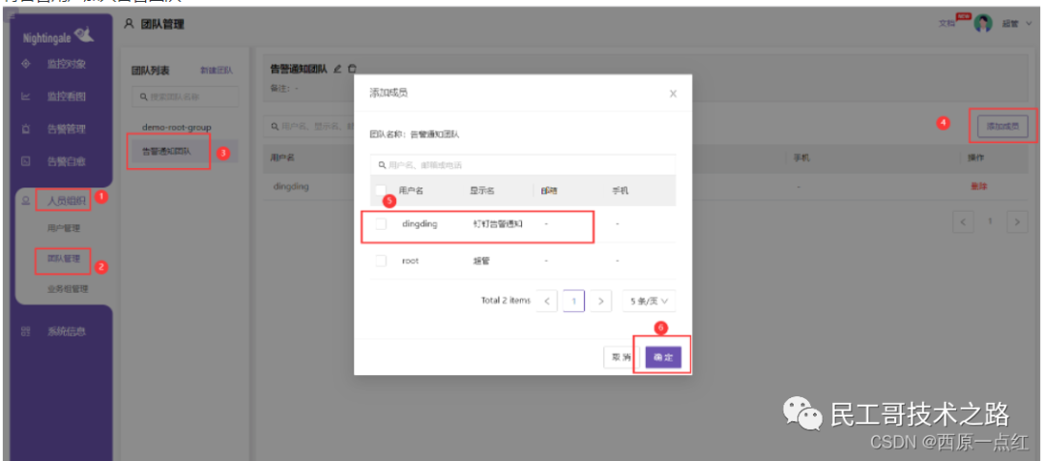This screenshot has height=461, width=1044.
Task: Go to previous page in background table
Action: 964,222
